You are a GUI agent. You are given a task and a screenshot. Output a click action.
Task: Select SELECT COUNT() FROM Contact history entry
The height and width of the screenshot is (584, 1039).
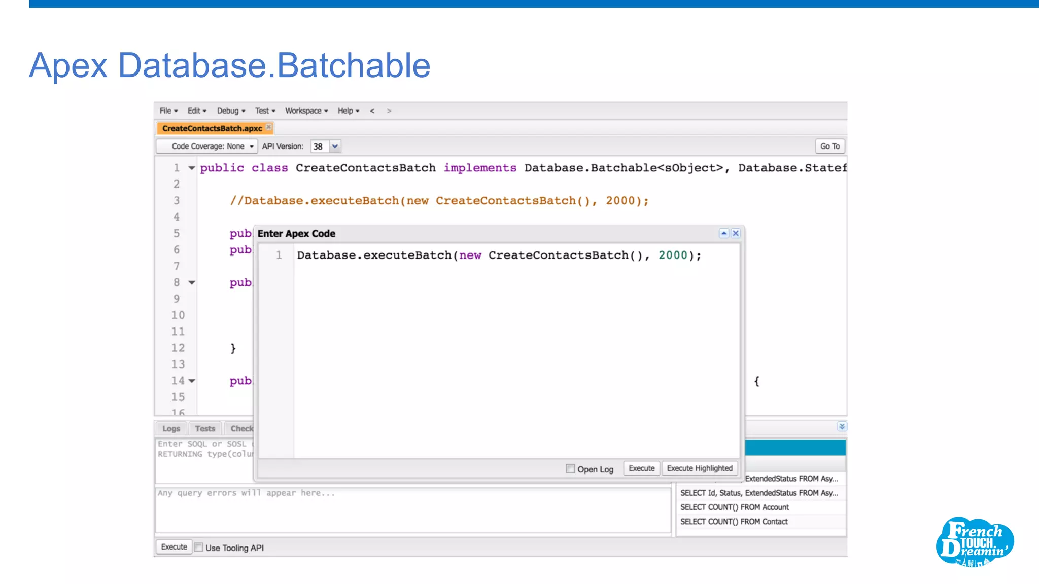coord(734,521)
